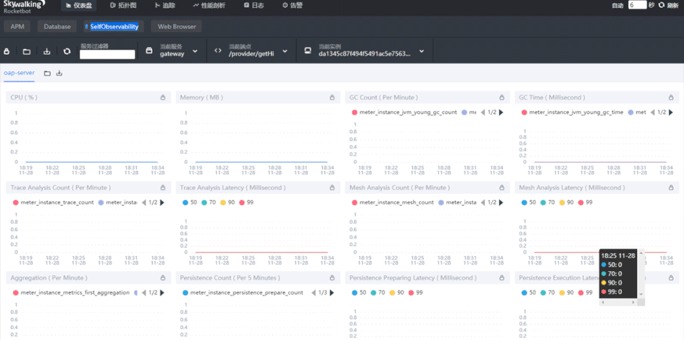
Task: Click the folder icon beside oap-server
Action: coord(47,73)
